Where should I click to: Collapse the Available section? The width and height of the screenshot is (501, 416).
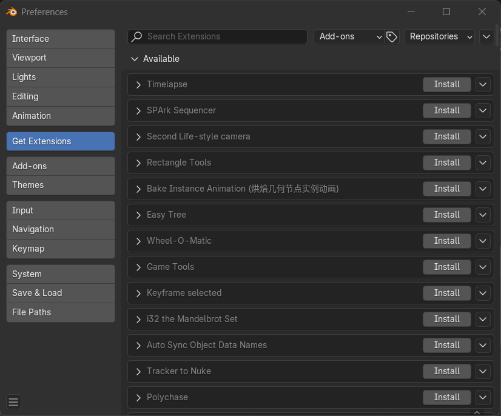[135, 59]
